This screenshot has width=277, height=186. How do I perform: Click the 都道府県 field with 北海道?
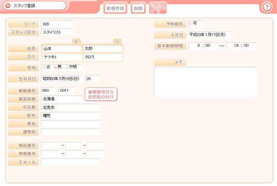(61, 99)
